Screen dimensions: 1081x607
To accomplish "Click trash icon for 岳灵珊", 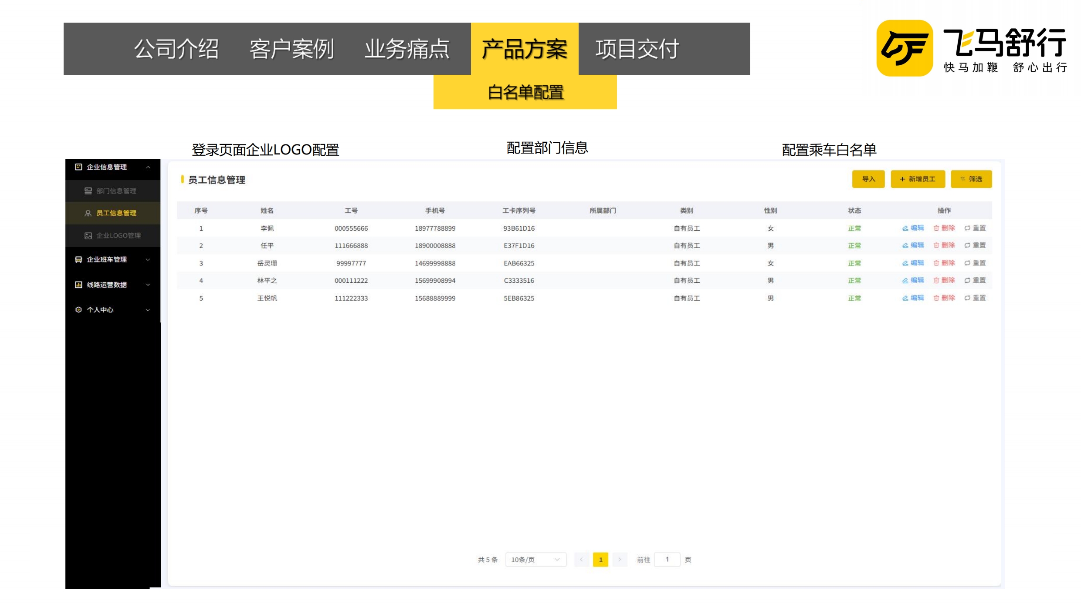I will point(936,263).
